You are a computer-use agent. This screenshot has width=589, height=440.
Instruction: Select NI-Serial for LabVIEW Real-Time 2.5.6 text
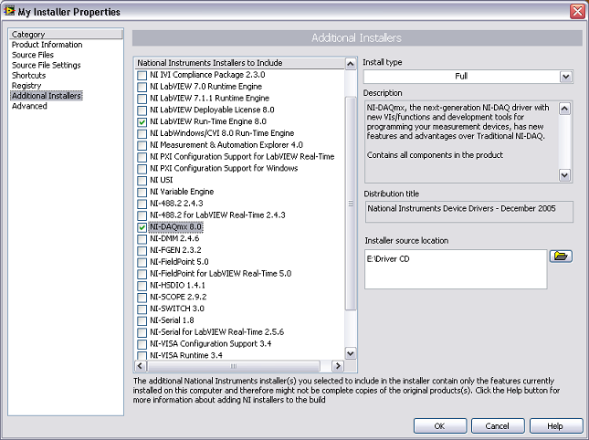216,332
